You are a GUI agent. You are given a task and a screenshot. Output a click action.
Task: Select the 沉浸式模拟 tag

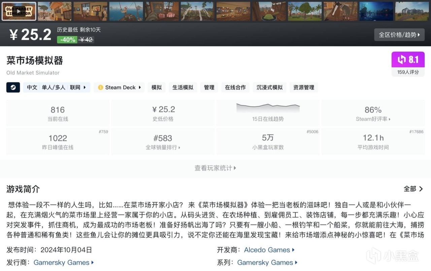coord(269,88)
